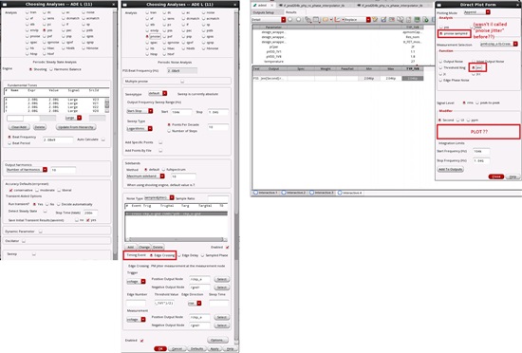The image size is (522, 353).
Task: Open the Plotting Mode Append dropdown
Action: click(x=476, y=12)
